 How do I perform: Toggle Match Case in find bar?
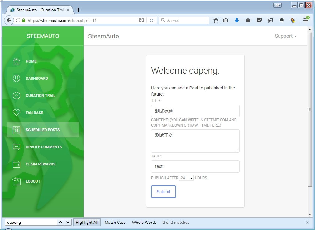(115, 223)
